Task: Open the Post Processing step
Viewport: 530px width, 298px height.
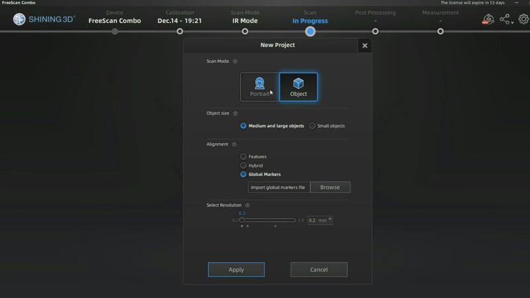Action: [x=375, y=31]
